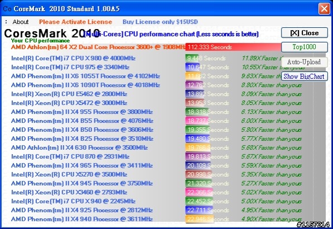
Task: Click AMD Phenom II X4 925 entry
Action: click(82, 210)
